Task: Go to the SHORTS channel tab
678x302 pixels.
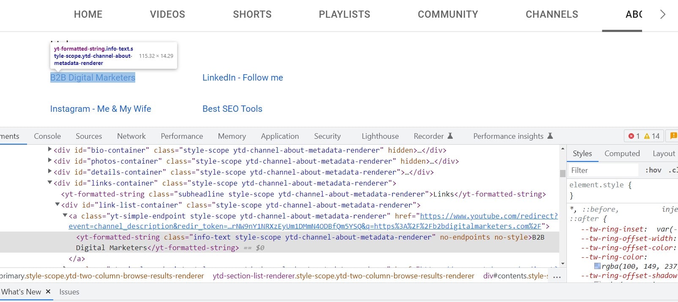Action: 252,14
